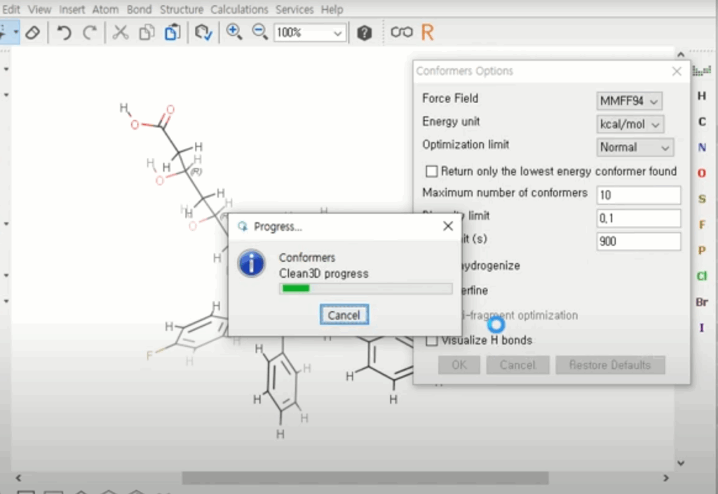Select the R-group tool
Image resolution: width=718 pixels, height=494 pixels.
tap(427, 32)
